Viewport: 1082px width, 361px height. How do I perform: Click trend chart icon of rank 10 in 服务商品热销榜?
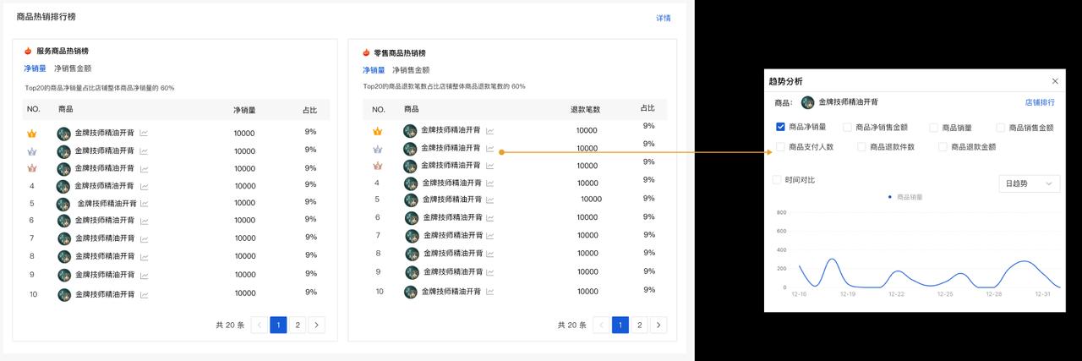pyautogui.click(x=144, y=294)
